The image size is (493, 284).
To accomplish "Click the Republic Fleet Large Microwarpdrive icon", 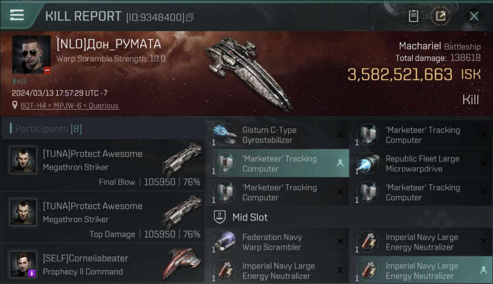I will click(x=368, y=164).
